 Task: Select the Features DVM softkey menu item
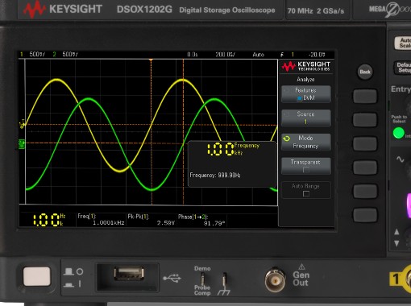click(x=305, y=94)
